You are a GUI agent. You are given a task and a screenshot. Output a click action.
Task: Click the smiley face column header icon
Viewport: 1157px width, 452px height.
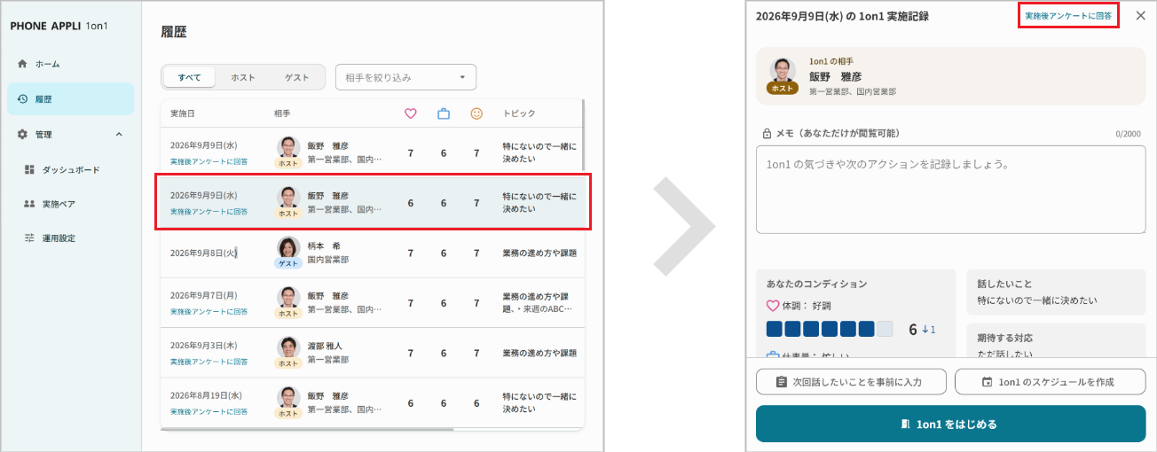pyautogui.click(x=476, y=113)
